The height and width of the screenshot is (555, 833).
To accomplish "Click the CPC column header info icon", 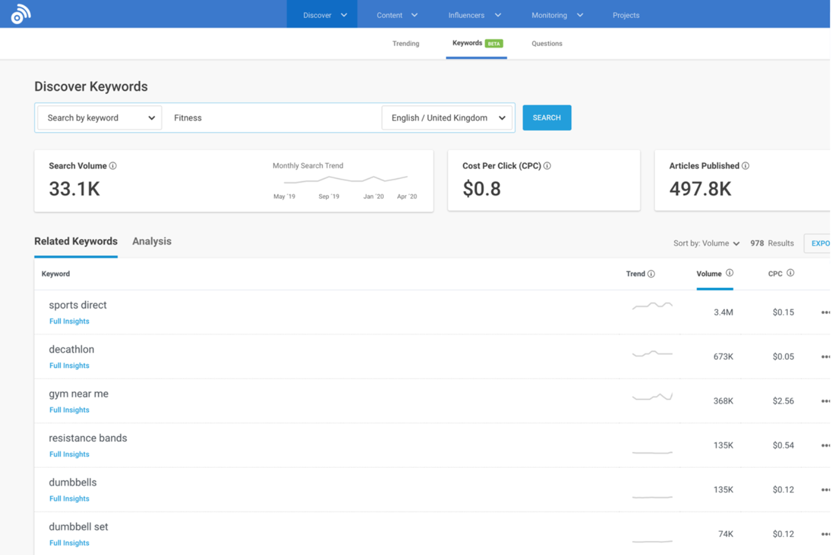I will click(790, 273).
